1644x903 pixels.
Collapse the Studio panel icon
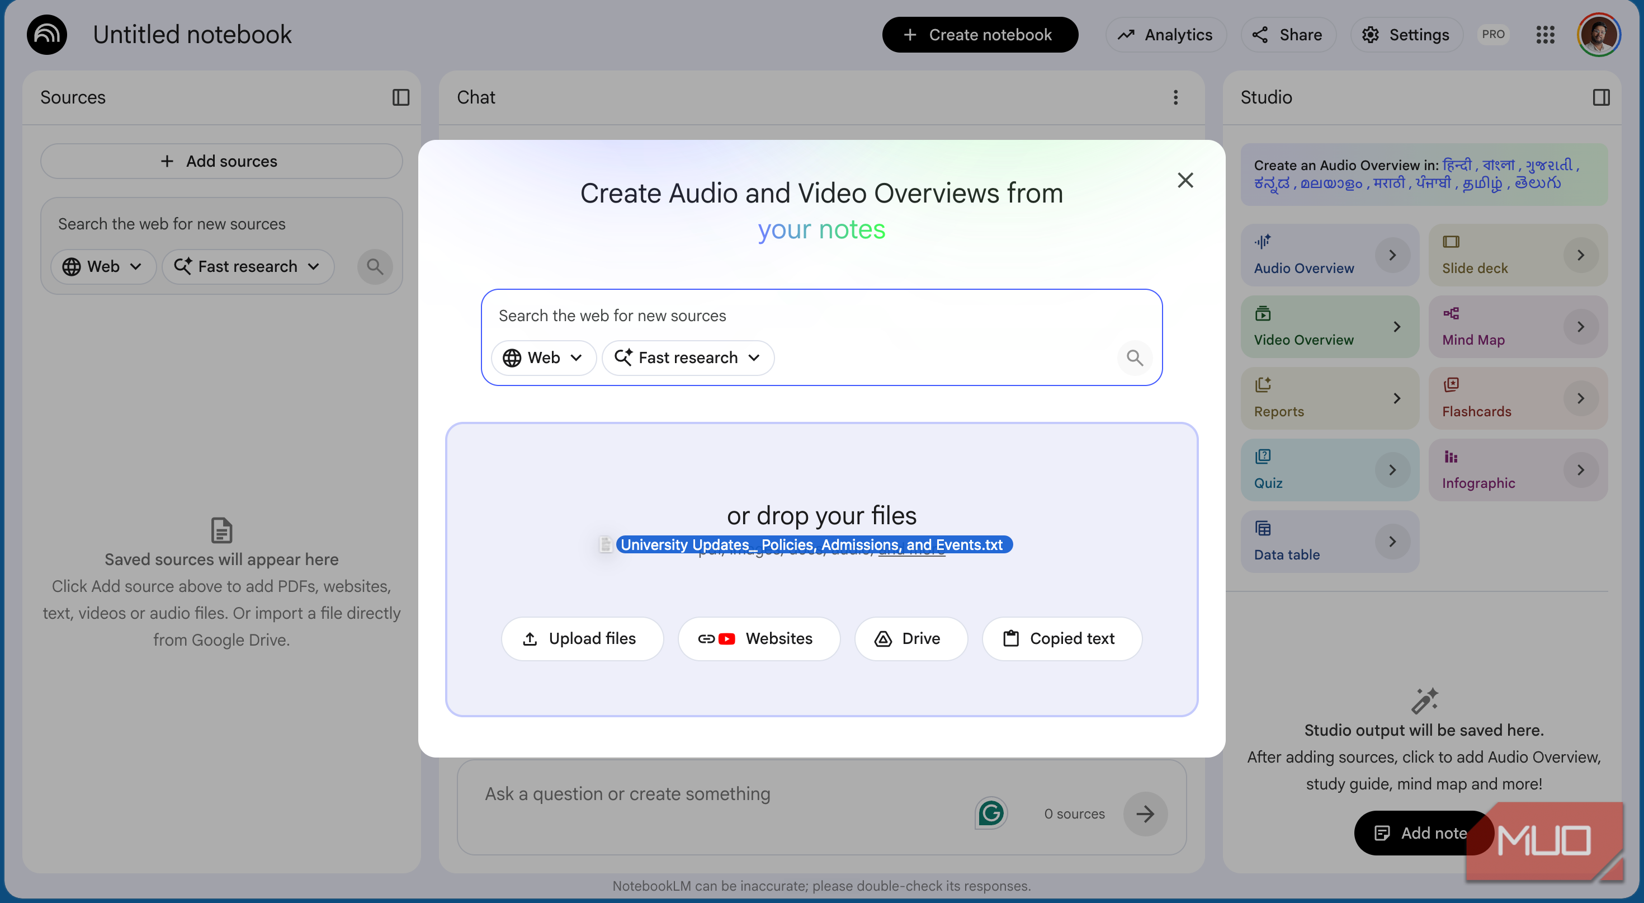pos(1600,97)
